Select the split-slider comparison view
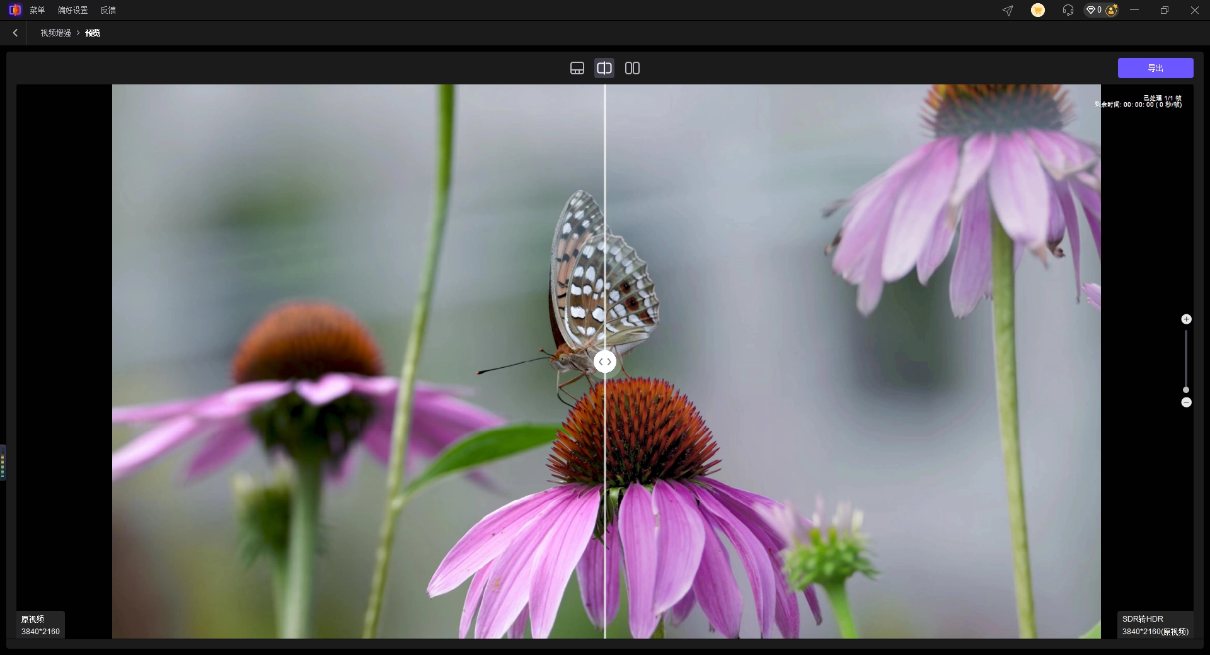 [x=604, y=68]
